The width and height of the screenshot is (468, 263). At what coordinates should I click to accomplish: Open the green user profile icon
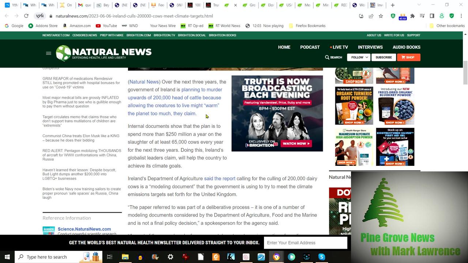tap(442, 16)
